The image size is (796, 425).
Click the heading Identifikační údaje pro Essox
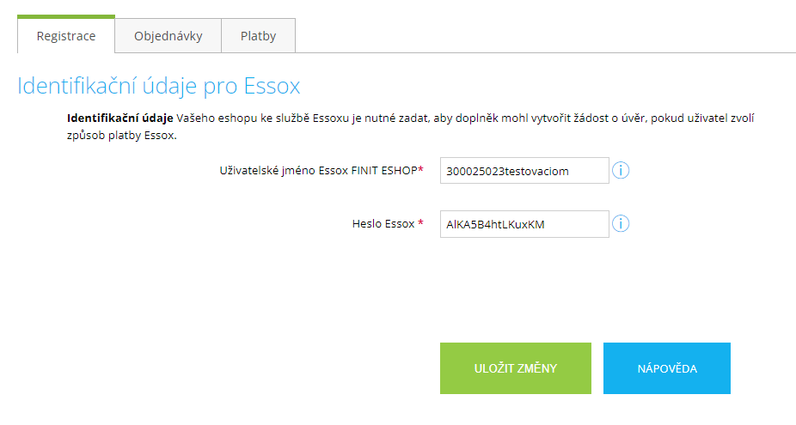tap(158, 86)
